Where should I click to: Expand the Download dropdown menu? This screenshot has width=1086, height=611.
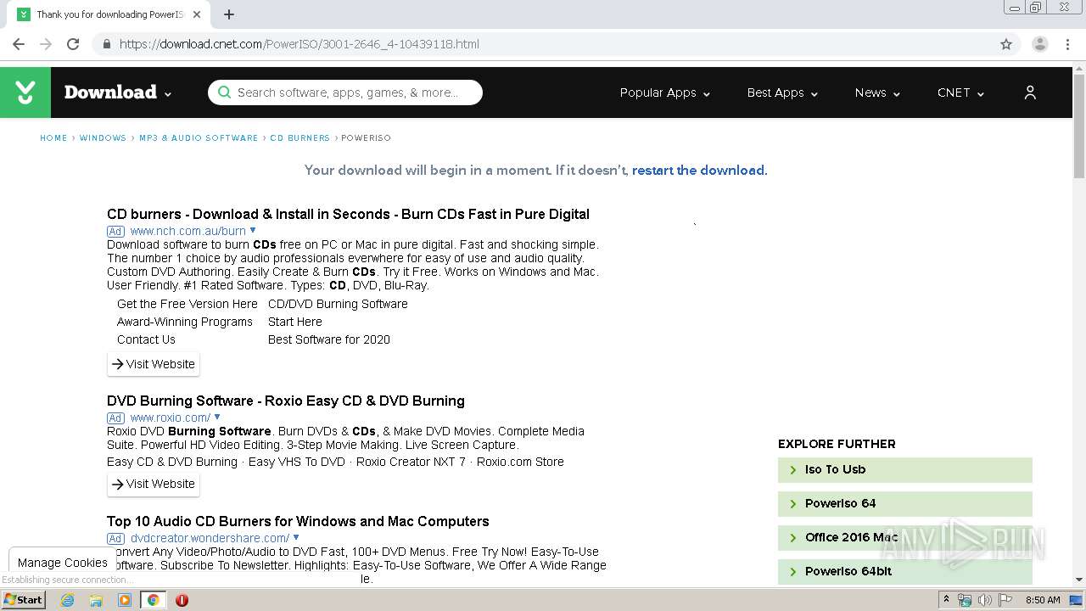[168, 94]
